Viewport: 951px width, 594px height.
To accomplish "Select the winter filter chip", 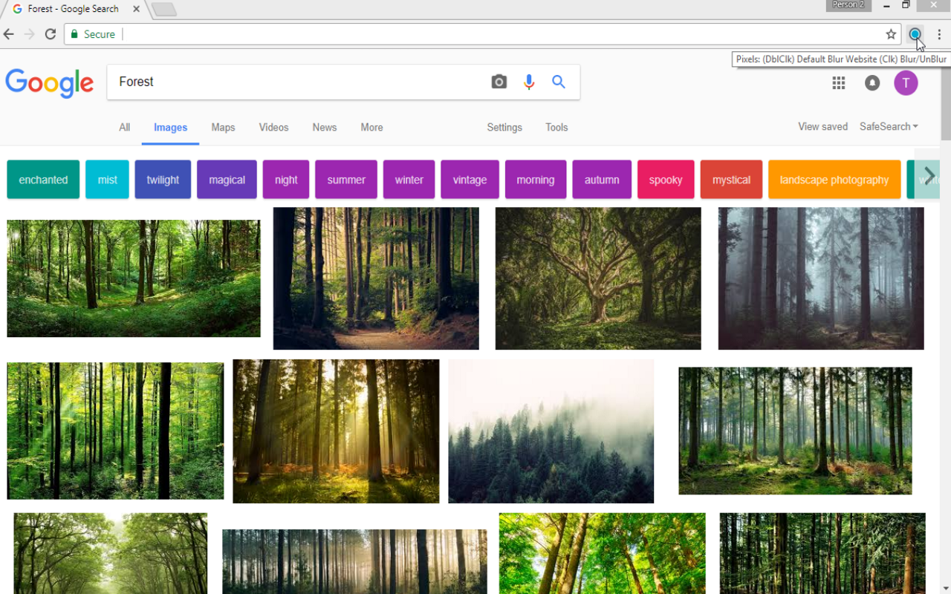I will point(409,180).
